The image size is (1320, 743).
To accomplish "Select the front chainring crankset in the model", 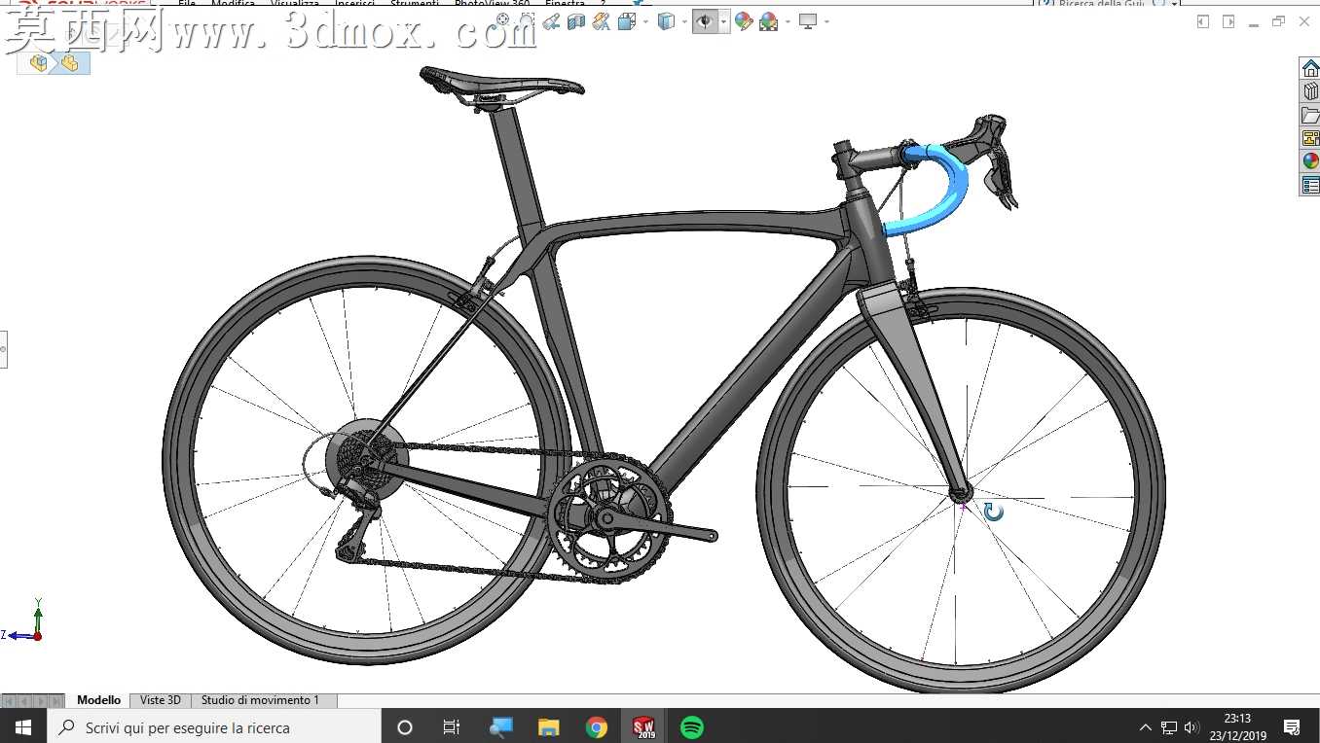I will [x=608, y=517].
